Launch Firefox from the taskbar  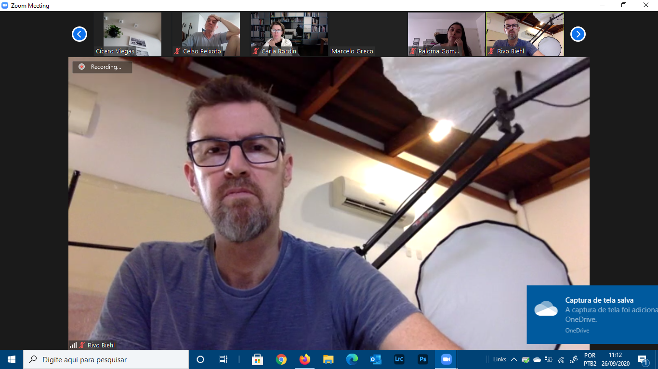coord(304,359)
